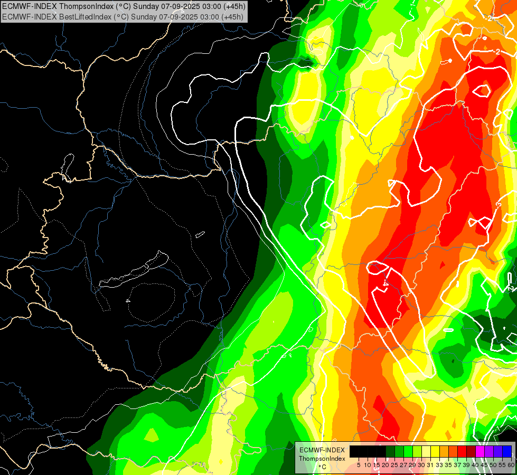Select the blue 55-60 legend swatch
Viewport: 517px width, 475px height.
[x=507, y=451]
